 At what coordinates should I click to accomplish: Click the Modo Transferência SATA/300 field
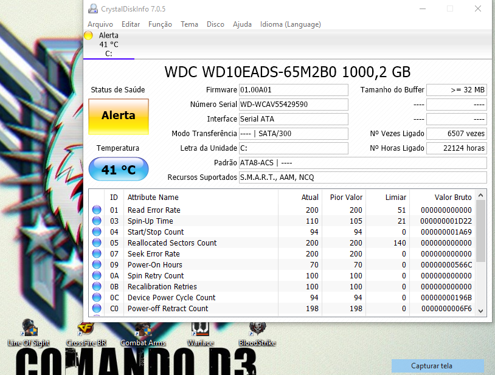[x=294, y=134]
